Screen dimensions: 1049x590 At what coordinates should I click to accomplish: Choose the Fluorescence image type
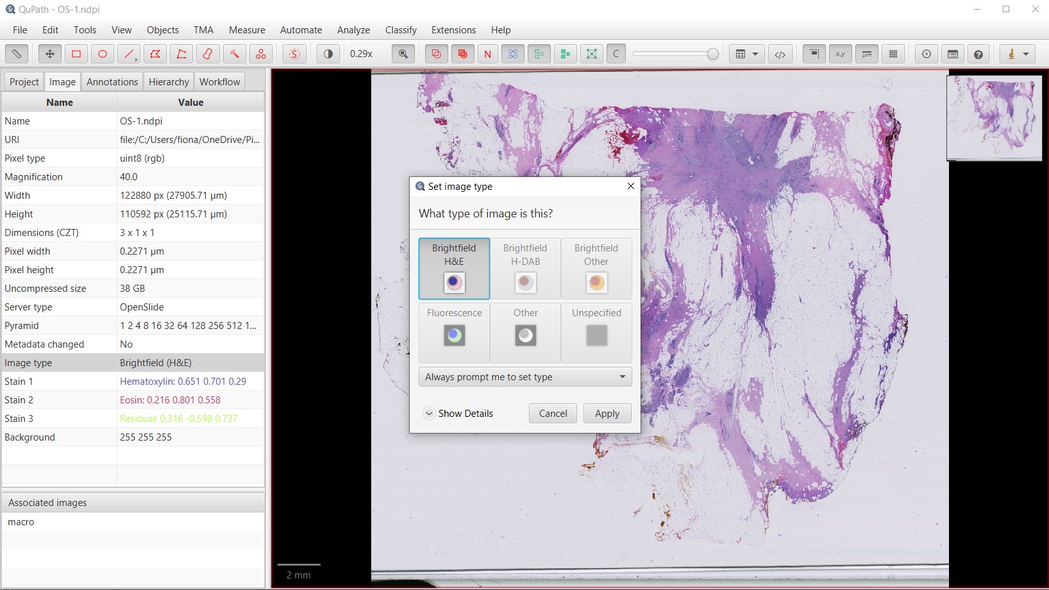point(455,333)
